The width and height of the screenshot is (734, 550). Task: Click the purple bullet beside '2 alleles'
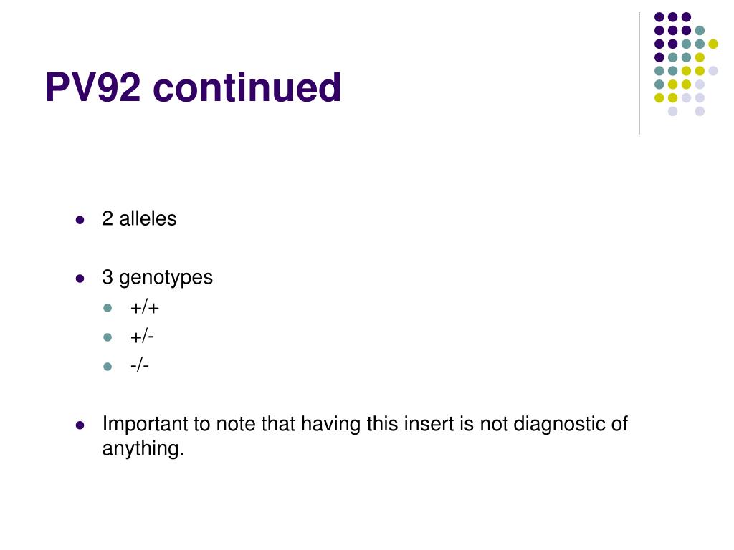point(80,220)
